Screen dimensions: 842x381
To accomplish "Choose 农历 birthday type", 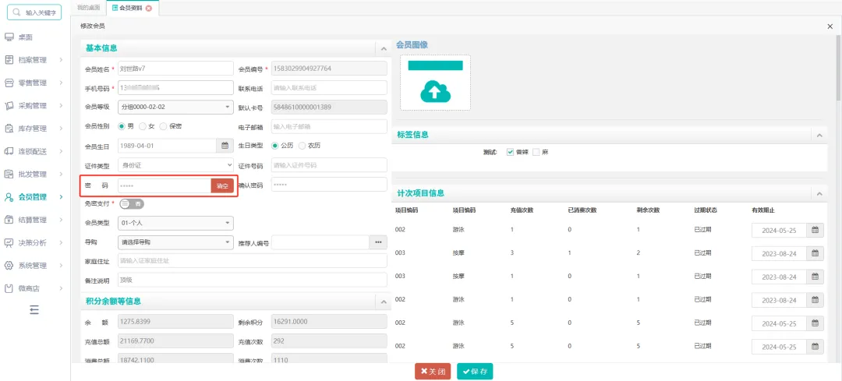I will pyautogui.click(x=302, y=146).
